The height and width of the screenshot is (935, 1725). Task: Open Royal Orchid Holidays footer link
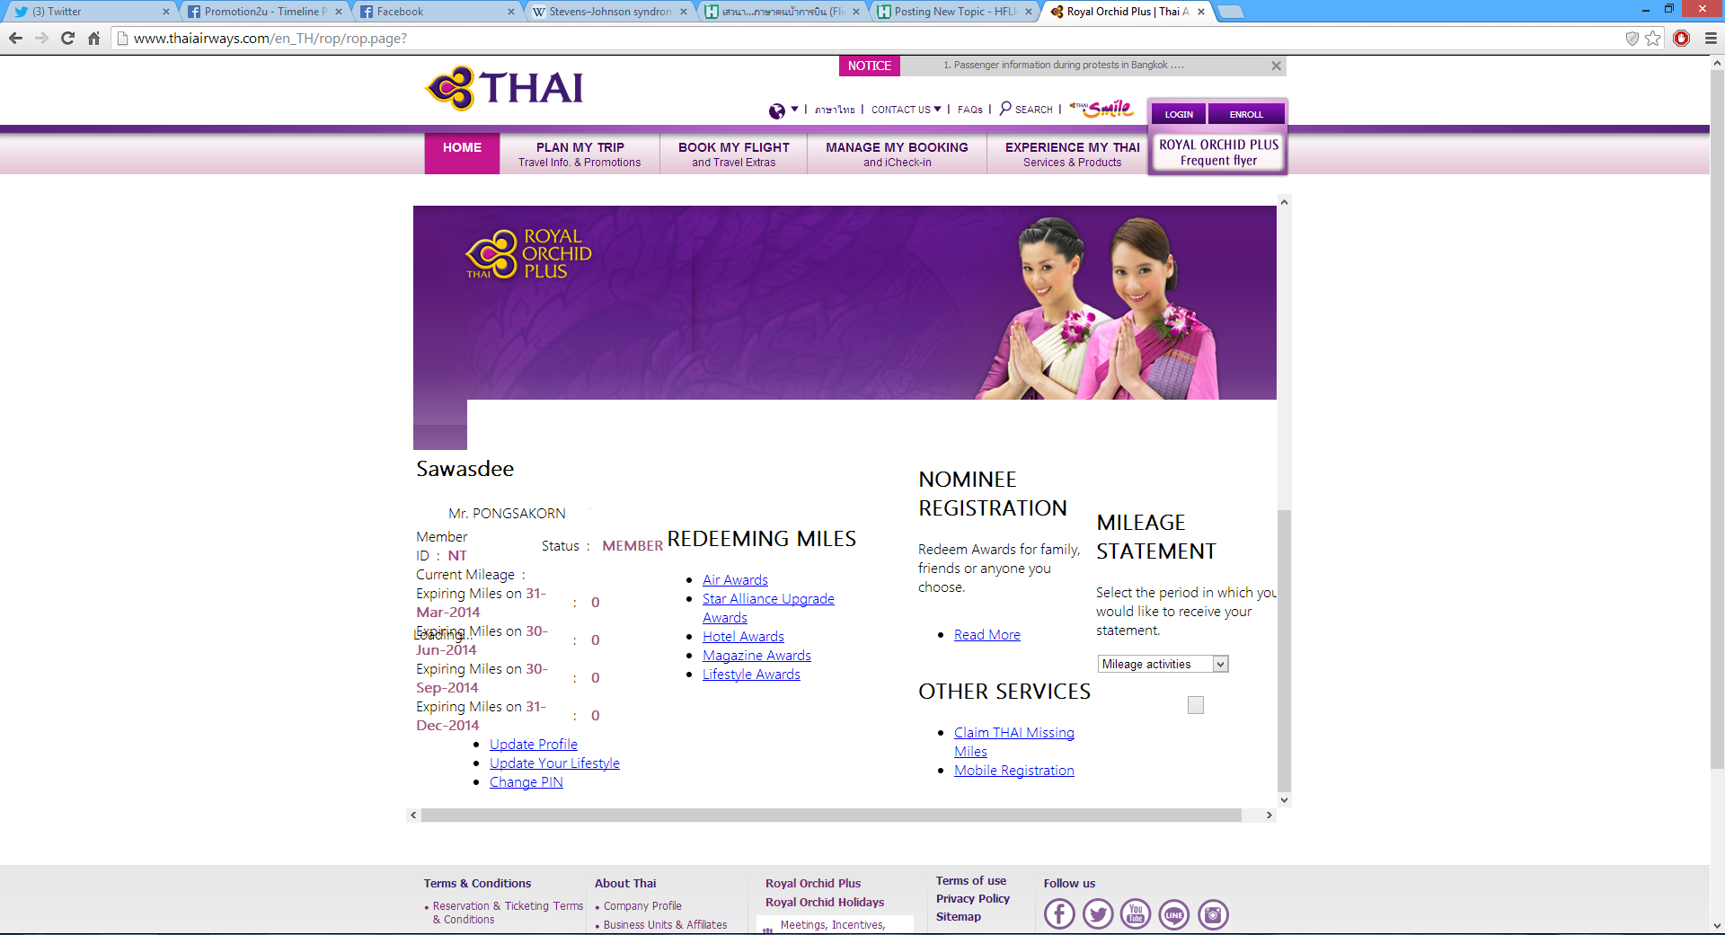coord(825,903)
